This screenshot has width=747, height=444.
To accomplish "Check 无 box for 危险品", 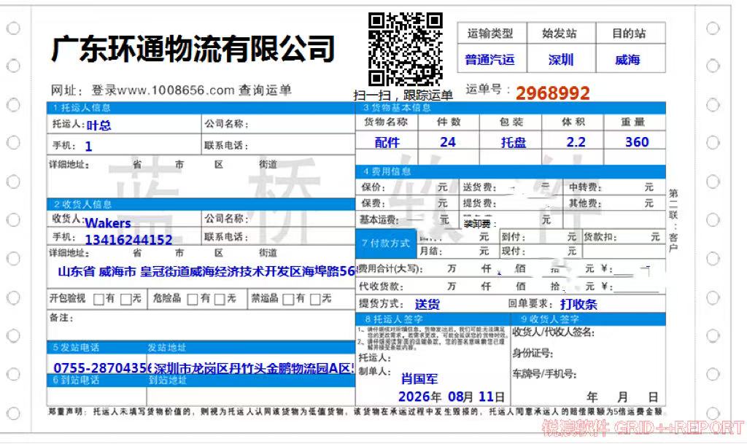I will (220, 300).
